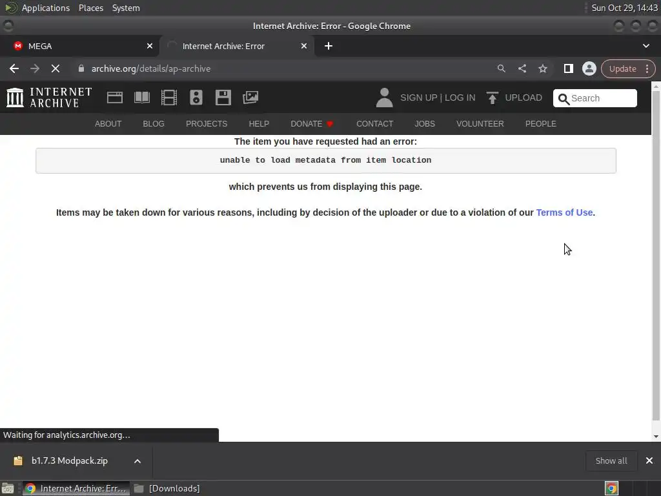Open the Applications menu
The image size is (661, 496).
click(46, 8)
